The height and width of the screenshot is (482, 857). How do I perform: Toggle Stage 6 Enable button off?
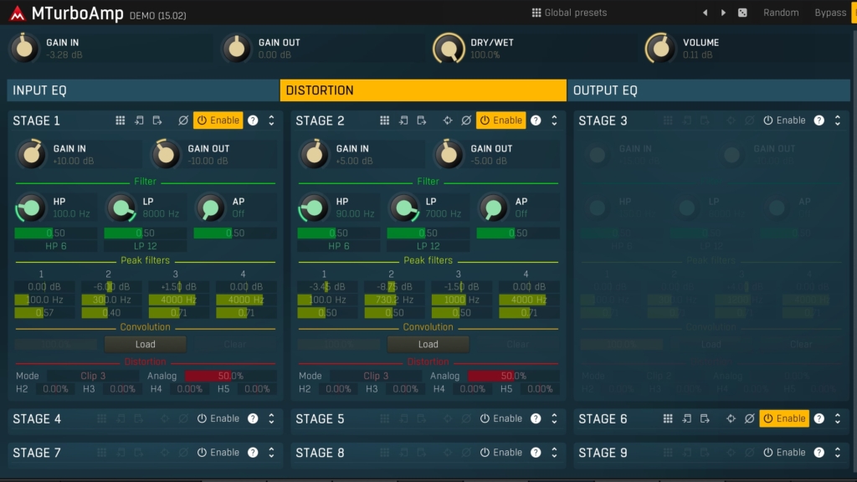[784, 418]
